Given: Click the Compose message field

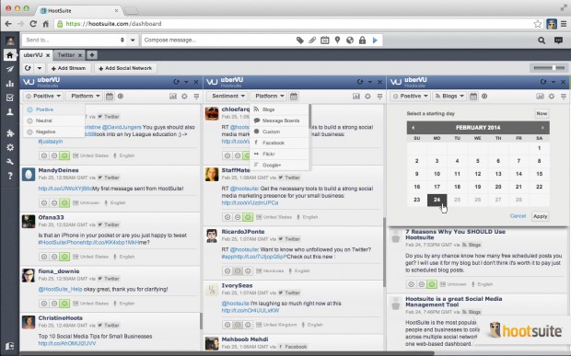Looking at the screenshot, I should pos(218,40).
